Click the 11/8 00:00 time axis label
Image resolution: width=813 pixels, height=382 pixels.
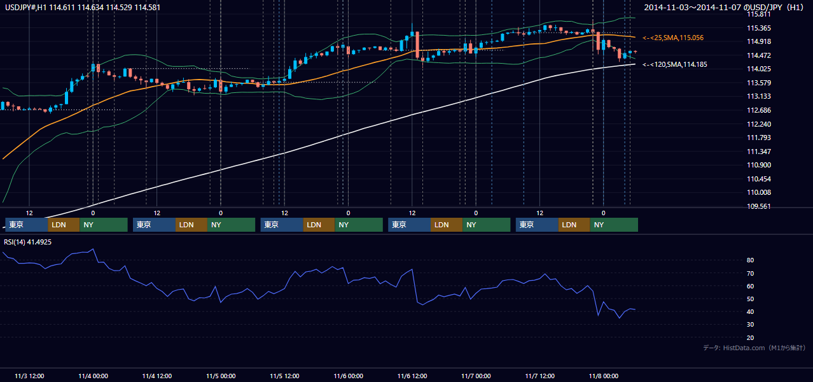603,376
